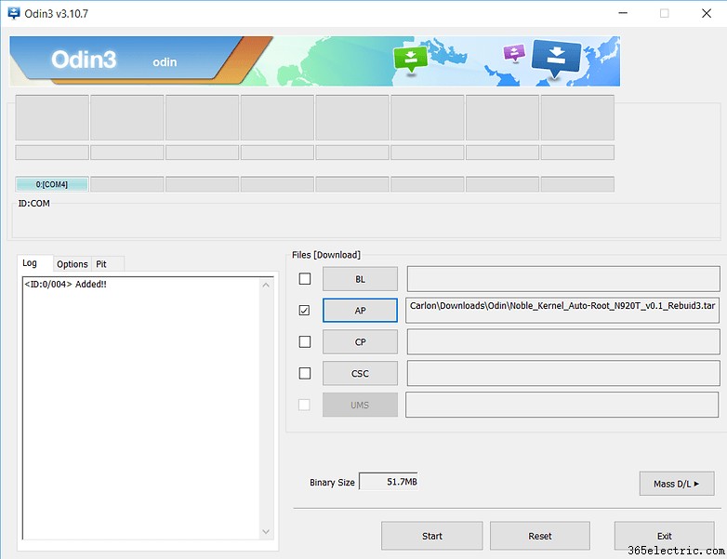Click the BL file browse button
This screenshot has height=559, width=727.
[361, 279]
